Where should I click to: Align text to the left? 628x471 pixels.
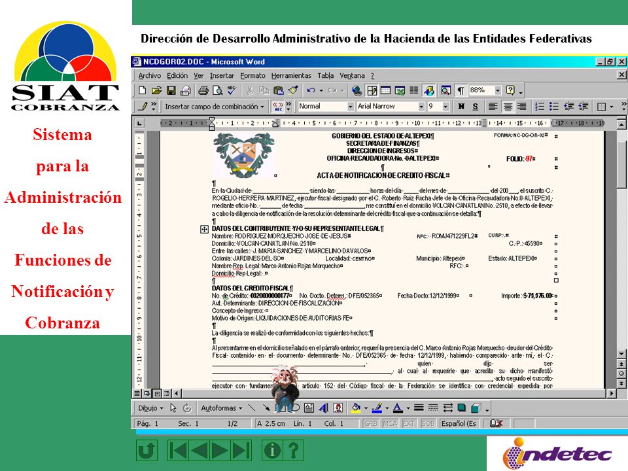(493, 107)
